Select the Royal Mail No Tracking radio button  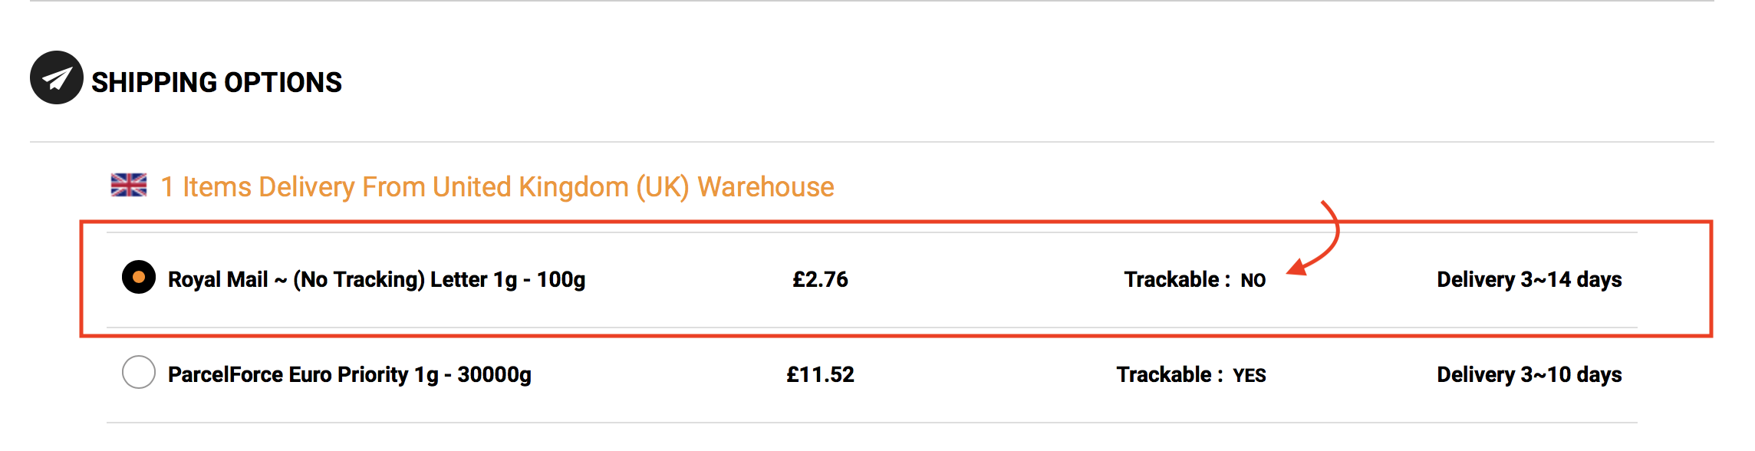pyautogui.click(x=139, y=277)
